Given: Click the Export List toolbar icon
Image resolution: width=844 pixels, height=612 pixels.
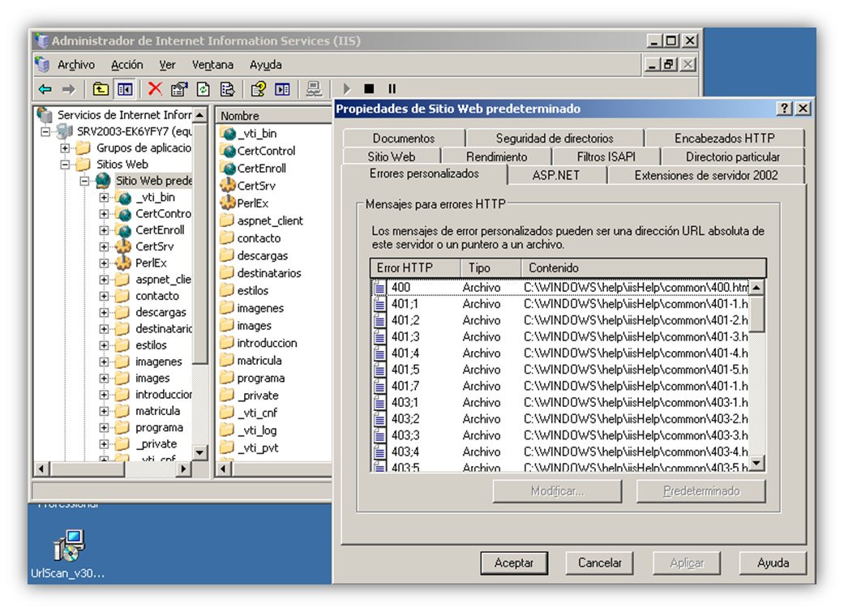Looking at the screenshot, I should pos(227,89).
